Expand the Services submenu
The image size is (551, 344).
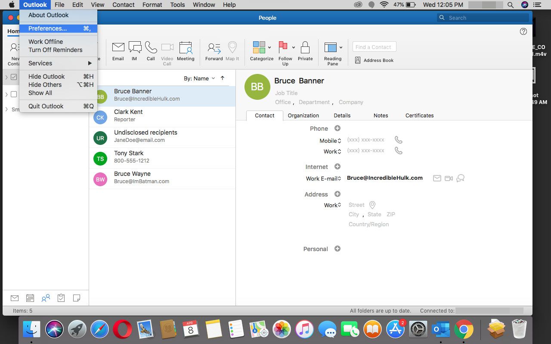[x=58, y=63]
